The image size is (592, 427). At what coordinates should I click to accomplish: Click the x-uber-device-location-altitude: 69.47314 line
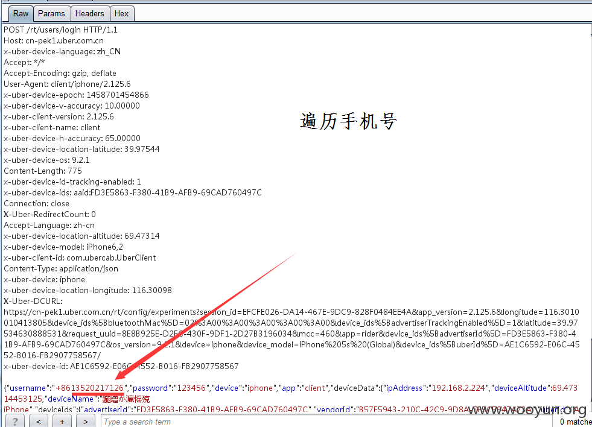[81, 236]
